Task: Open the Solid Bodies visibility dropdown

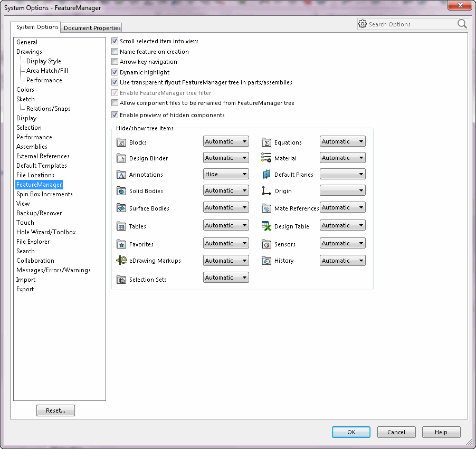Action: coord(226,190)
